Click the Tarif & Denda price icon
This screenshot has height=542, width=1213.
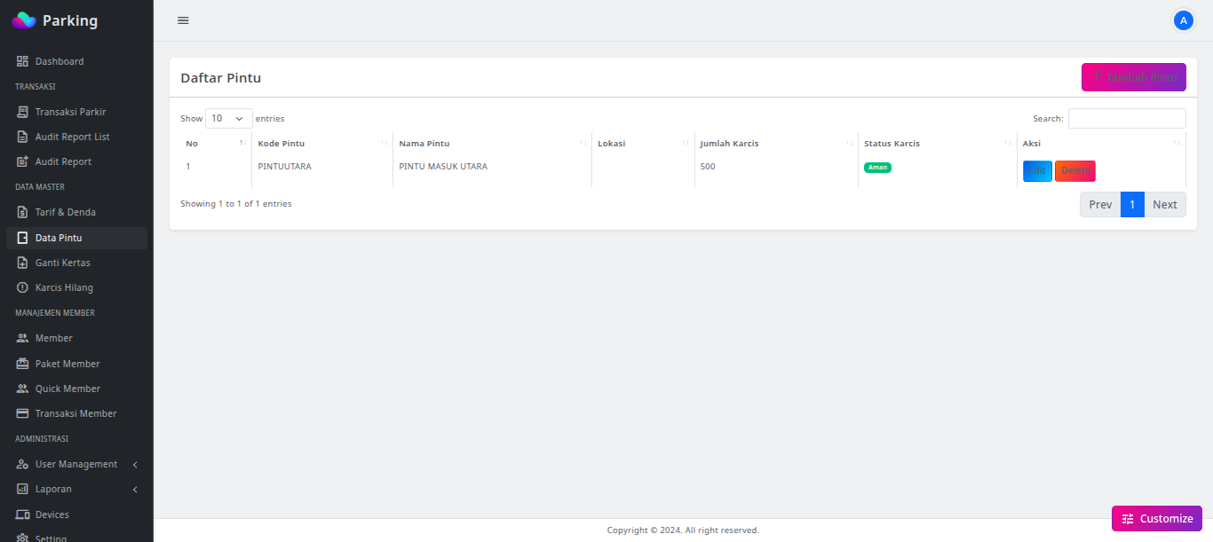coord(23,212)
